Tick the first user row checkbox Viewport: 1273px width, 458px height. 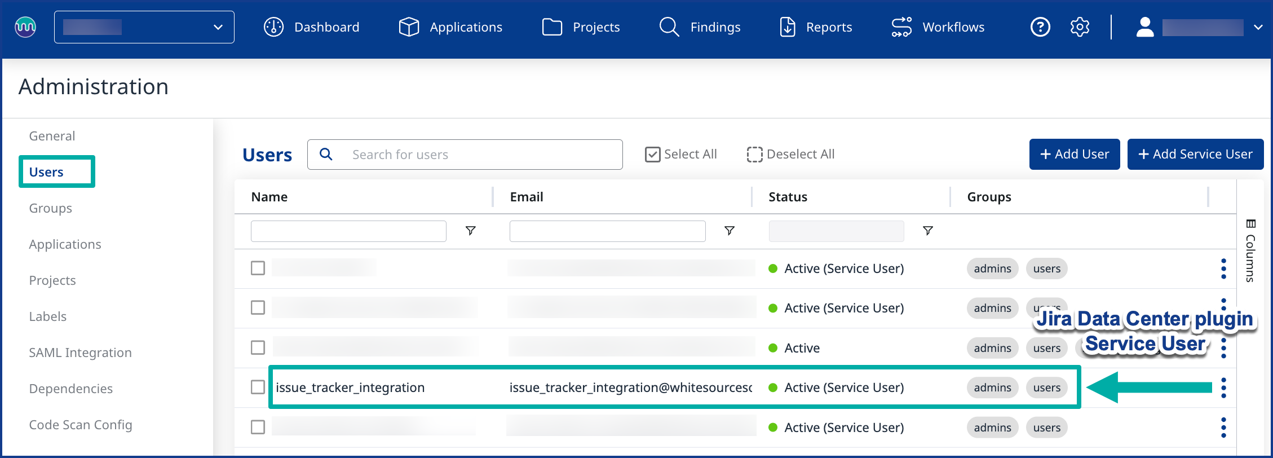point(258,268)
